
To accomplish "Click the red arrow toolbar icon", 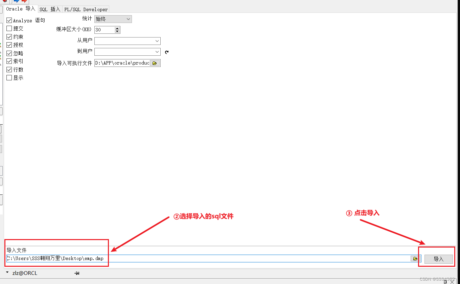I will pos(24,1).
